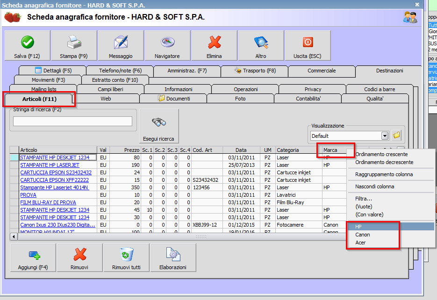Switch to the Contabilita' tab
437x300 pixels.
308,99
